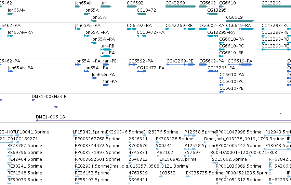Click the CG13295-RA transcript
291x185 pixels.
pos(212,36)
